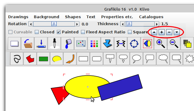Click the zoom out magnifier icon
This screenshot has width=194, height=111.
[x=174, y=43]
